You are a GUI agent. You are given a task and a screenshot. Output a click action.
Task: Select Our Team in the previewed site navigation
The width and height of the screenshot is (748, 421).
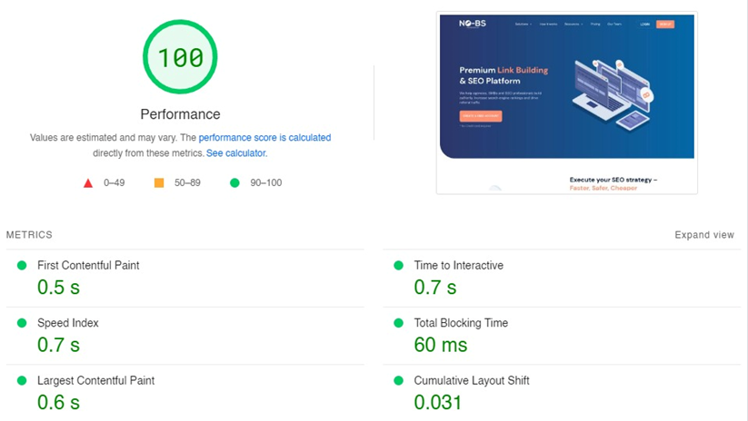pyautogui.click(x=614, y=24)
